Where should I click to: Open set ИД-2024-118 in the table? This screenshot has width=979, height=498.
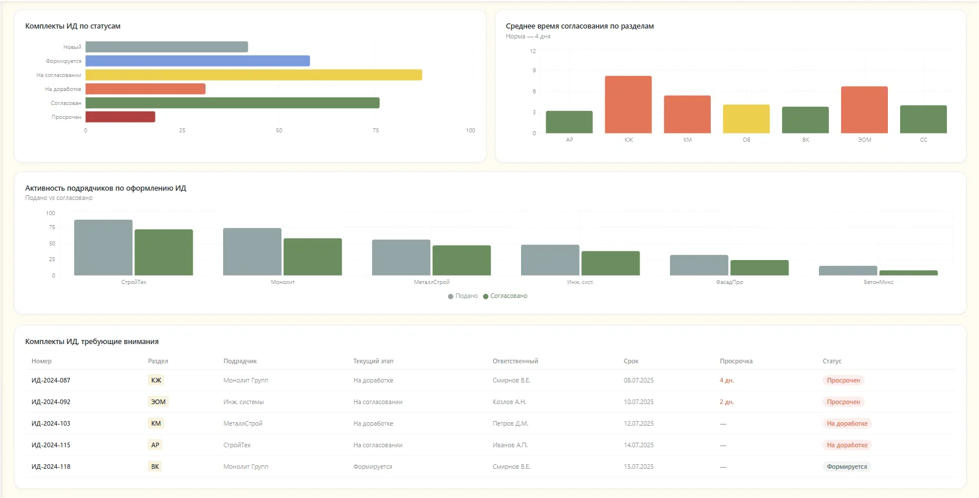51,467
